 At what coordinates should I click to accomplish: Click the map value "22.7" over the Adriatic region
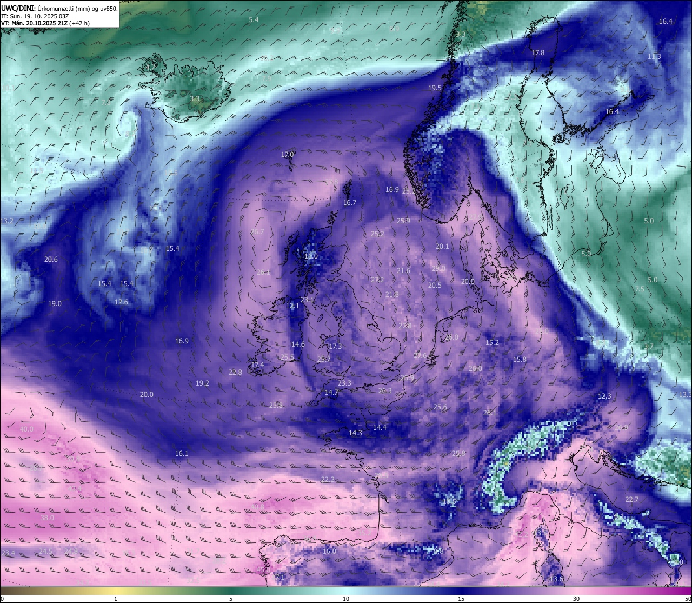[x=632, y=500]
